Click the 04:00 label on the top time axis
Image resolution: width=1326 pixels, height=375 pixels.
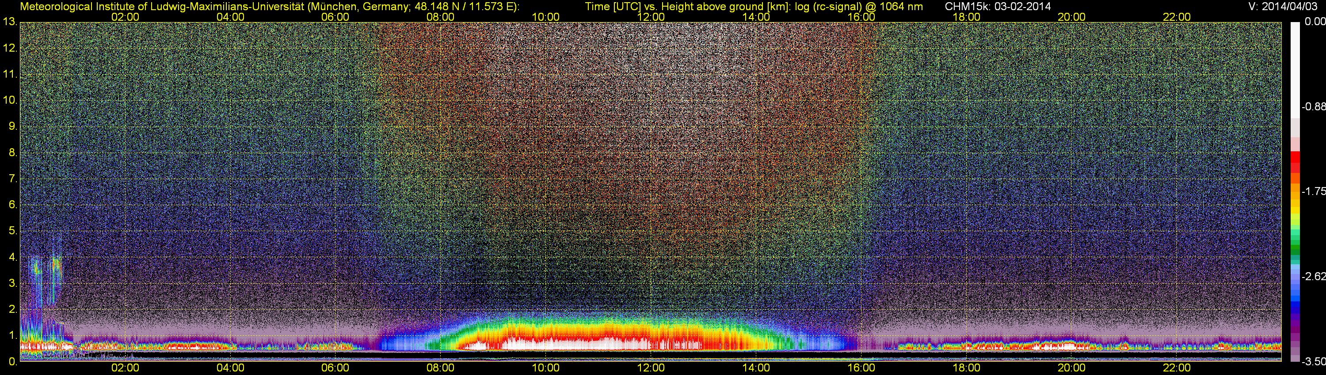tap(230, 17)
